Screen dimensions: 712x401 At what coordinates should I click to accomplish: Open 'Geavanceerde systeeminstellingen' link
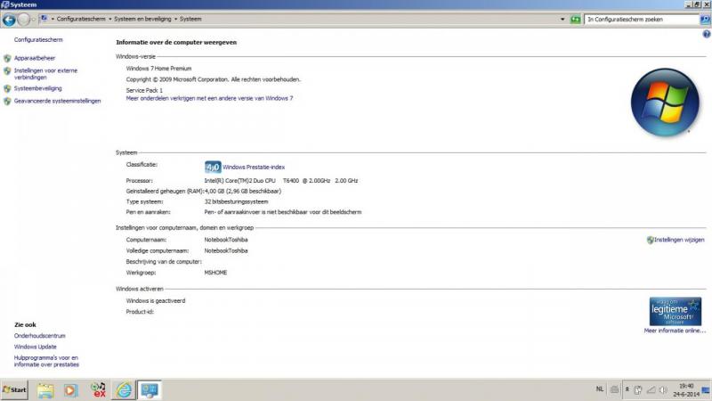coord(57,101)
